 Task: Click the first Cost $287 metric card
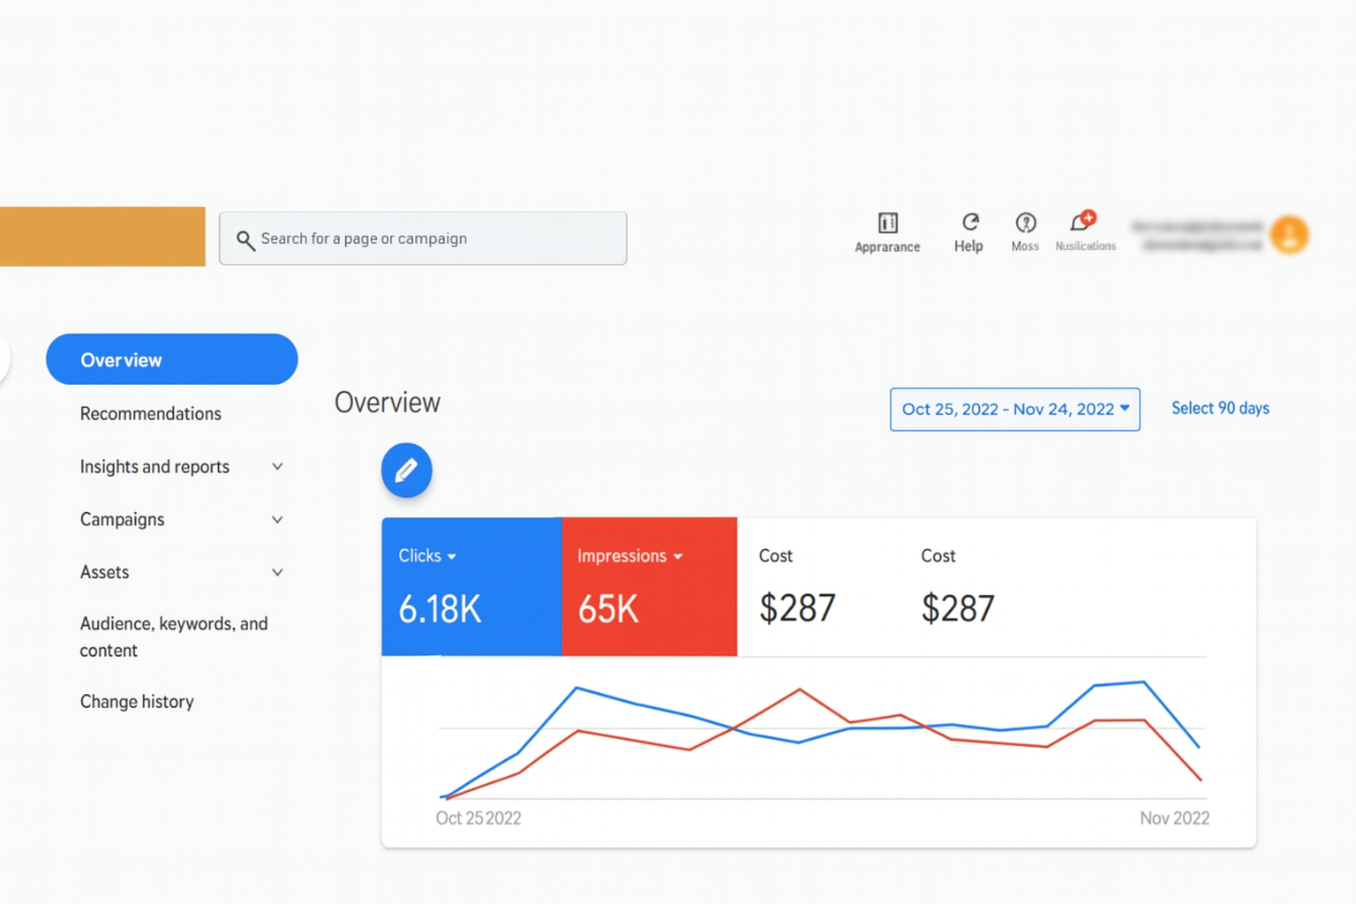[x=797, y=587]
